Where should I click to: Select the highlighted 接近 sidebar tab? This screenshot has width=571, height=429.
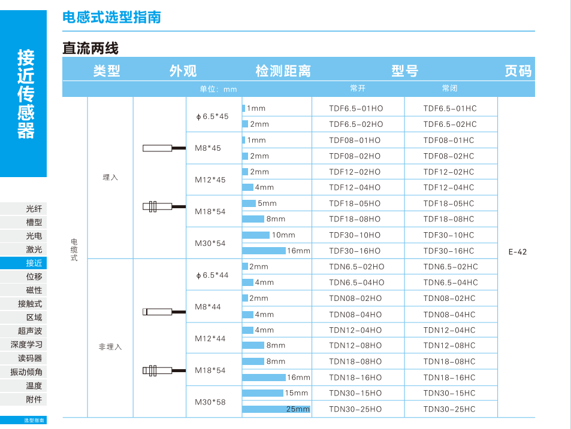point(34,263)
